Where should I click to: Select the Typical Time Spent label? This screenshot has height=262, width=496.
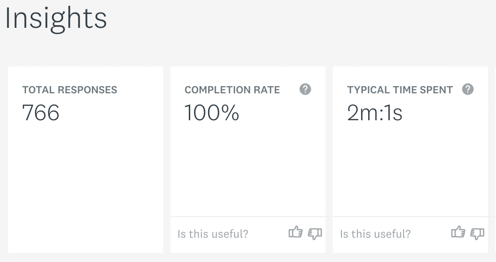(400, 90)
